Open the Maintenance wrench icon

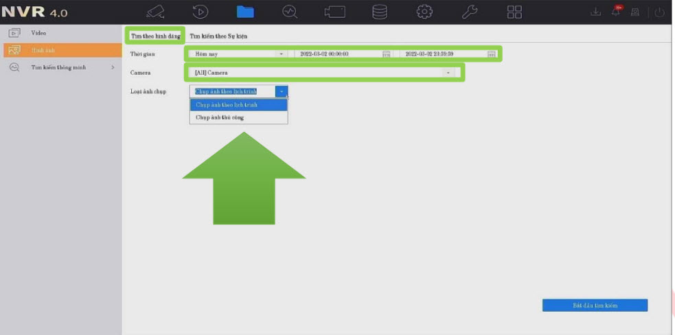point(470,12)
